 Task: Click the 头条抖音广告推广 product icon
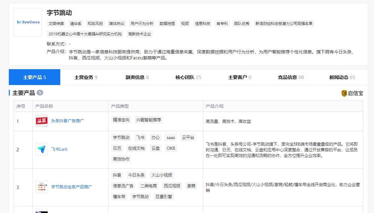(x=42, y=121)
